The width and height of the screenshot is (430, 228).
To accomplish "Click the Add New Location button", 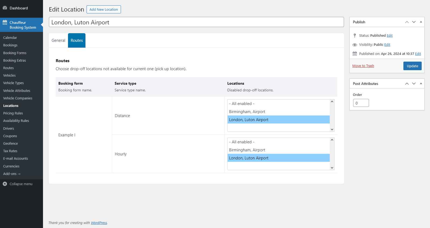I will click(103, 9).
